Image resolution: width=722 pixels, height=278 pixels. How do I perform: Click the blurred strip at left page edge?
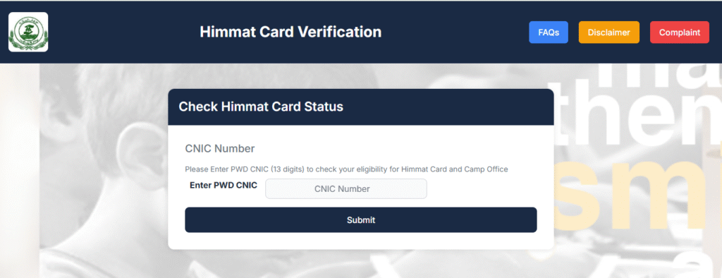pos(19,171)
